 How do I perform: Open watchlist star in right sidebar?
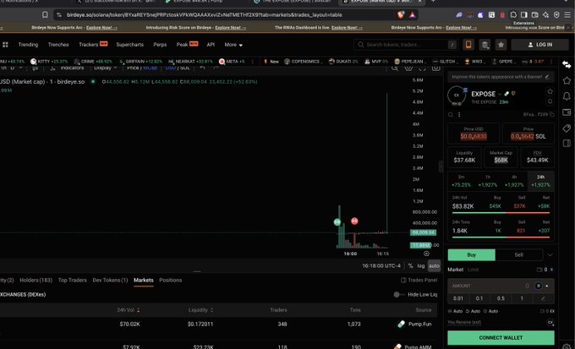click(567, 80)
